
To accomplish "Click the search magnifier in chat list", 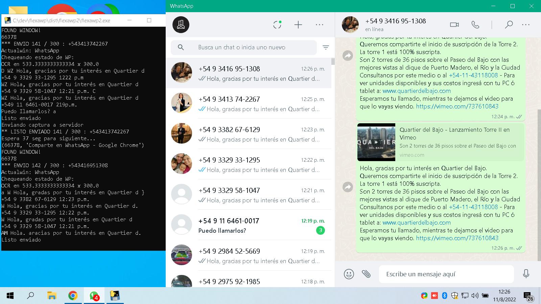I will tap(181, 47).
